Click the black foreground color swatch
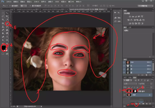The width and height of the screenshot is (155, 108). [4, 47]
